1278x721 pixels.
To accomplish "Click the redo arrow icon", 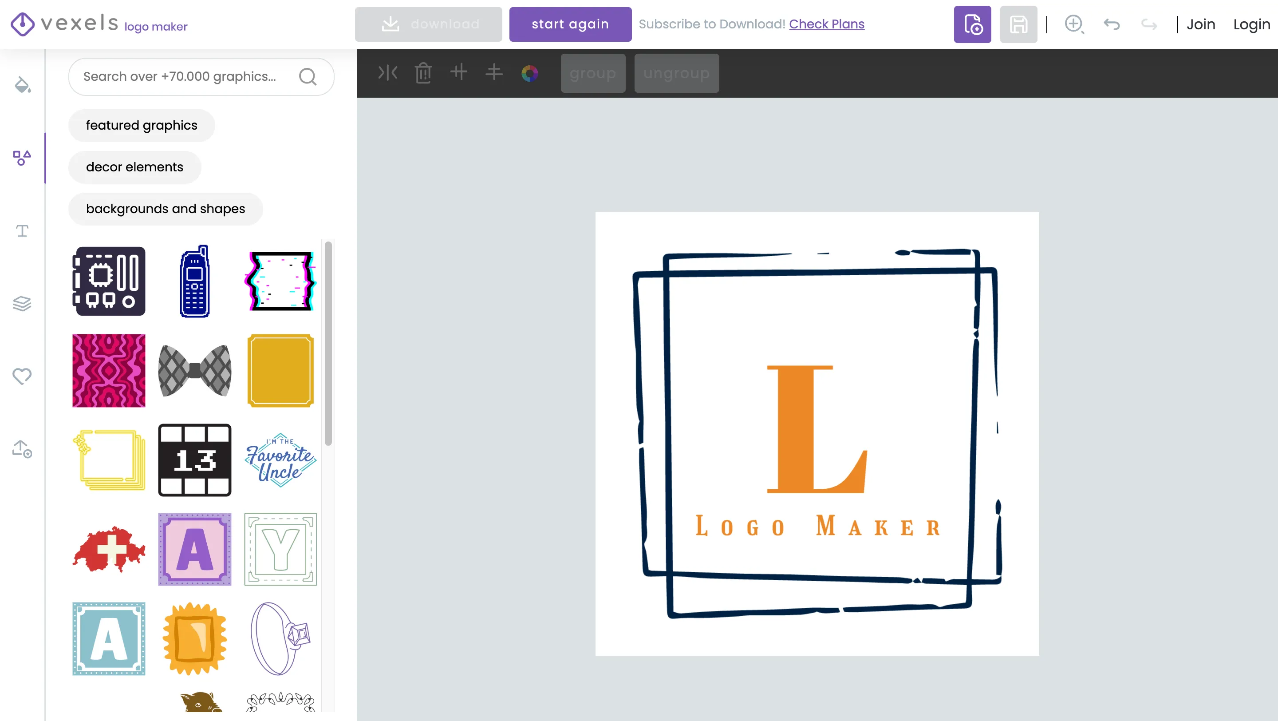I will coord(1149,24).
